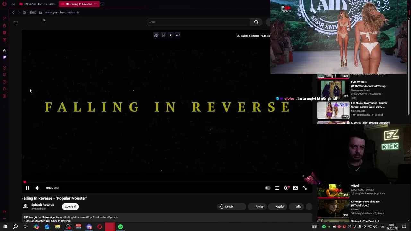Click the exit-arrow icon above the player
The height and width of the screenshot is (231, 411).
[x=163, y=35]
